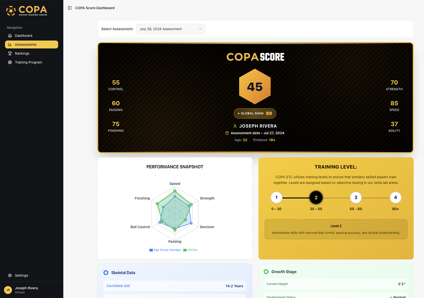Screen dimensions: 424x298
Task: Click the Skeletal Data blue circle icon
Action: tap(105, 273)
